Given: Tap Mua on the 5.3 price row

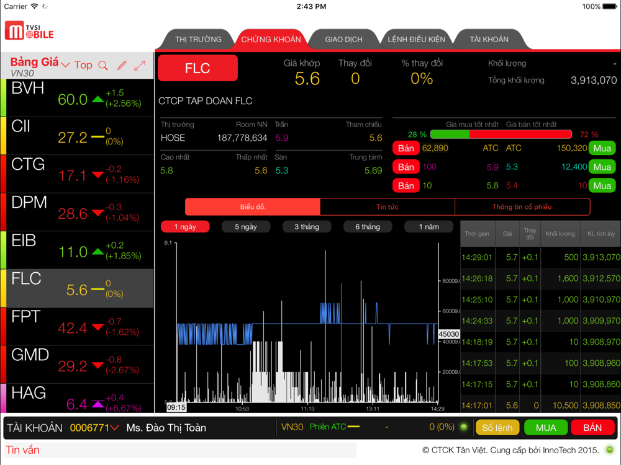Looking at the screenshot, I should click(602, 167).
